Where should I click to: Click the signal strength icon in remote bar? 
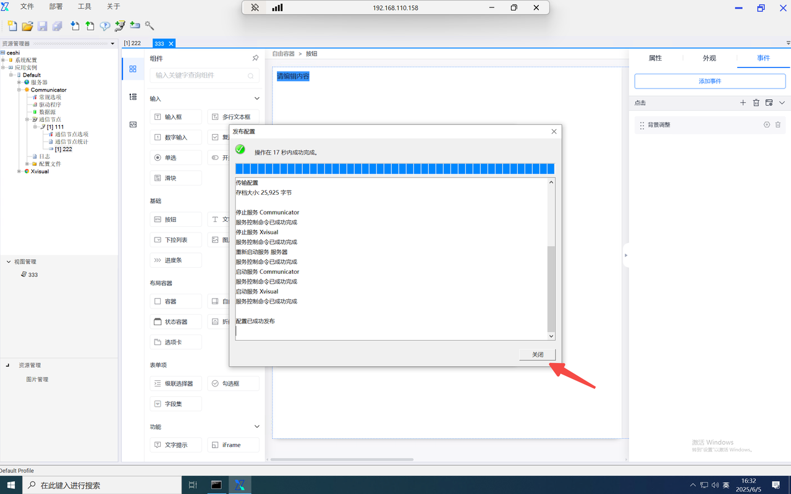277,8
